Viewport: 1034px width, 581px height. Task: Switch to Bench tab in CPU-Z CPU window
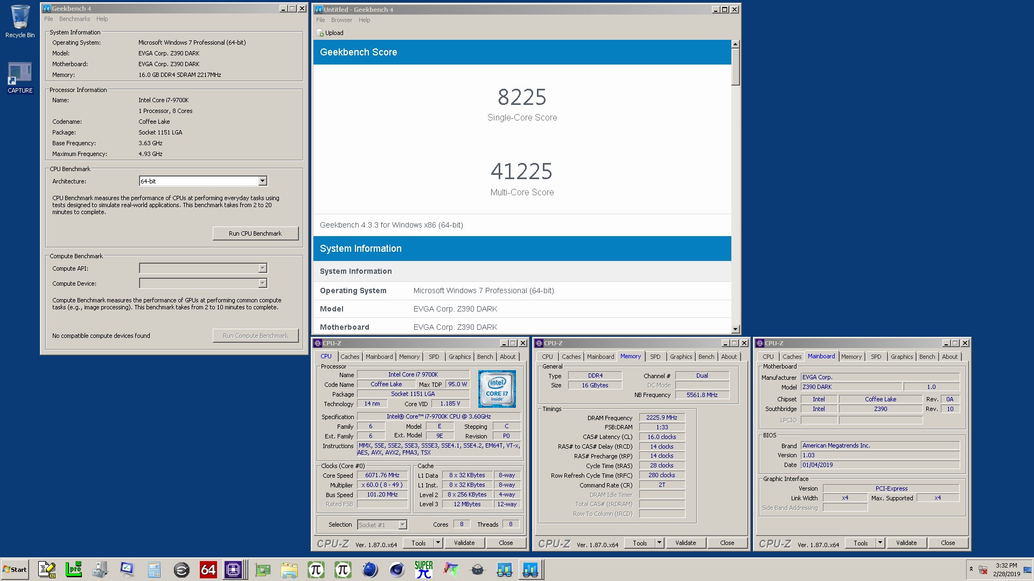tap(485, 357)
